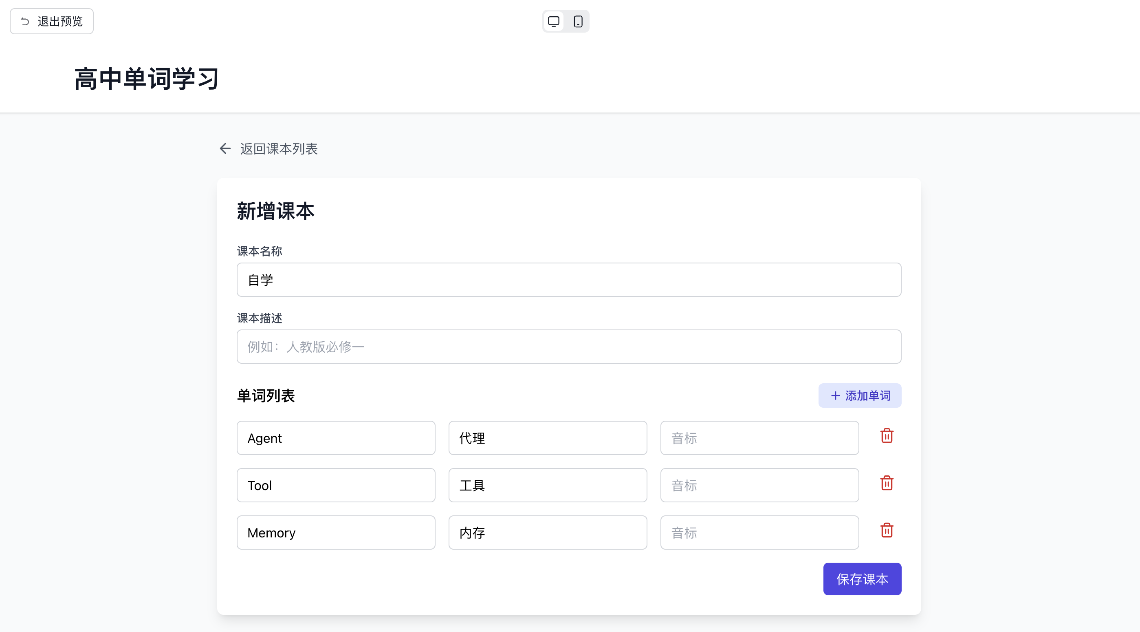Switch to desktop preview mode icon
Screen dimensions: 1140x632
coord(553,21)
